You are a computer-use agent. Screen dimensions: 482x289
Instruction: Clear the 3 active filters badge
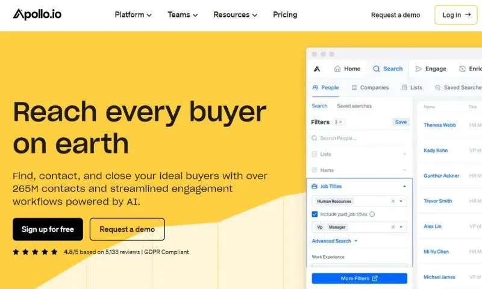pyautogui.click(x=339, y=122)
